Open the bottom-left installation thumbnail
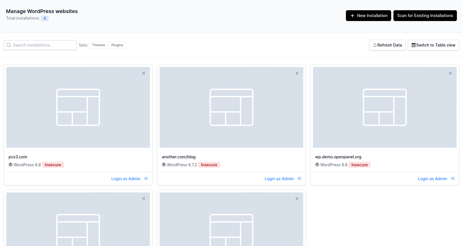Viewport: 462px width, 246px height. [78, 219]
